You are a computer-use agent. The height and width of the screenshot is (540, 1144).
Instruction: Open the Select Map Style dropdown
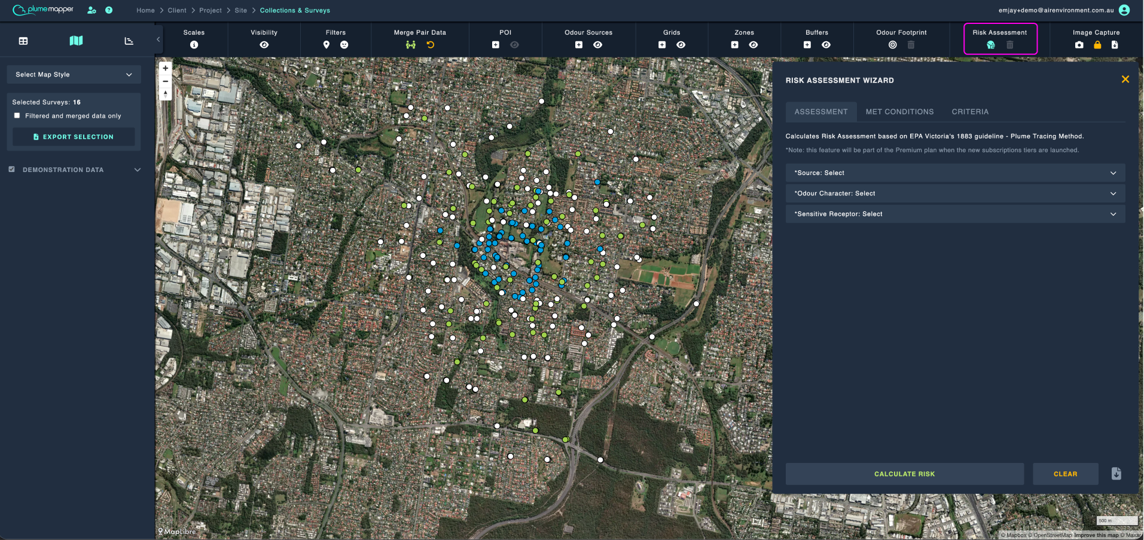(x=74, y=75)
